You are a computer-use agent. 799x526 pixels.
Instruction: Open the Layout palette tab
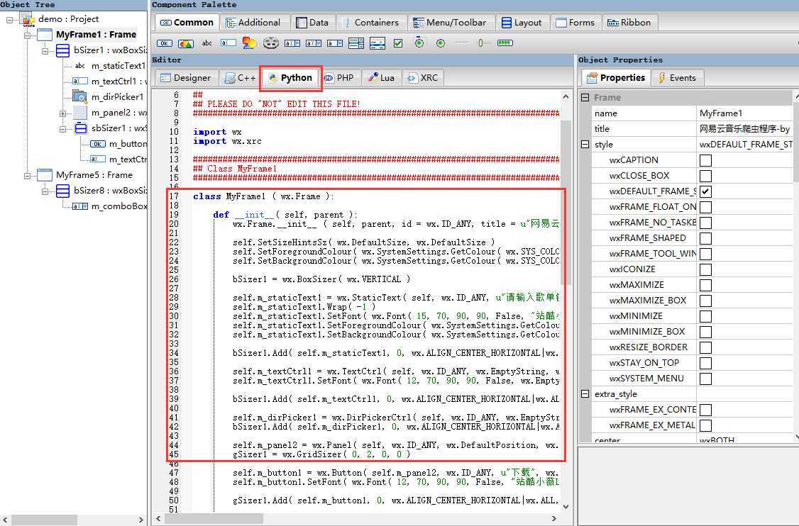(522, 23)
